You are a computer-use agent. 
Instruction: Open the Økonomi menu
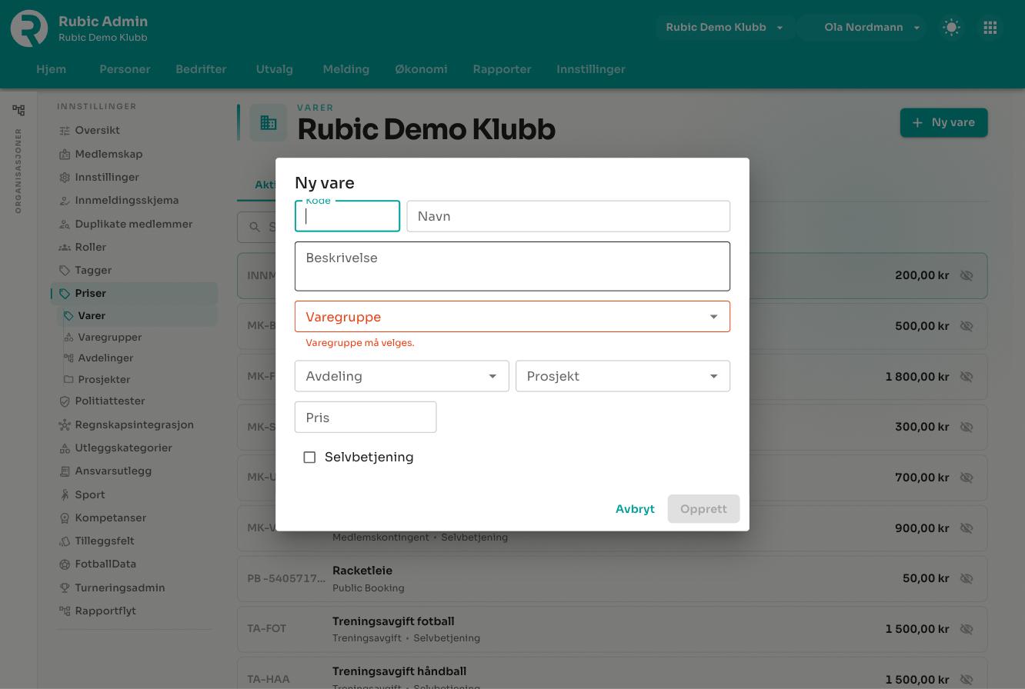pyautogui.click(x=421, y=69)
